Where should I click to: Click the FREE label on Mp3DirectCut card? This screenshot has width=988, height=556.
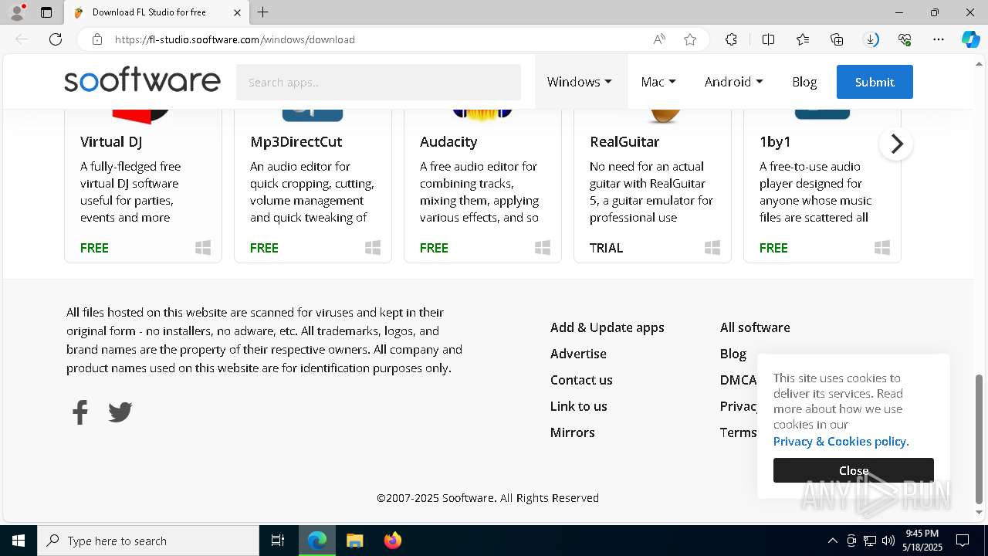[264, 248]
